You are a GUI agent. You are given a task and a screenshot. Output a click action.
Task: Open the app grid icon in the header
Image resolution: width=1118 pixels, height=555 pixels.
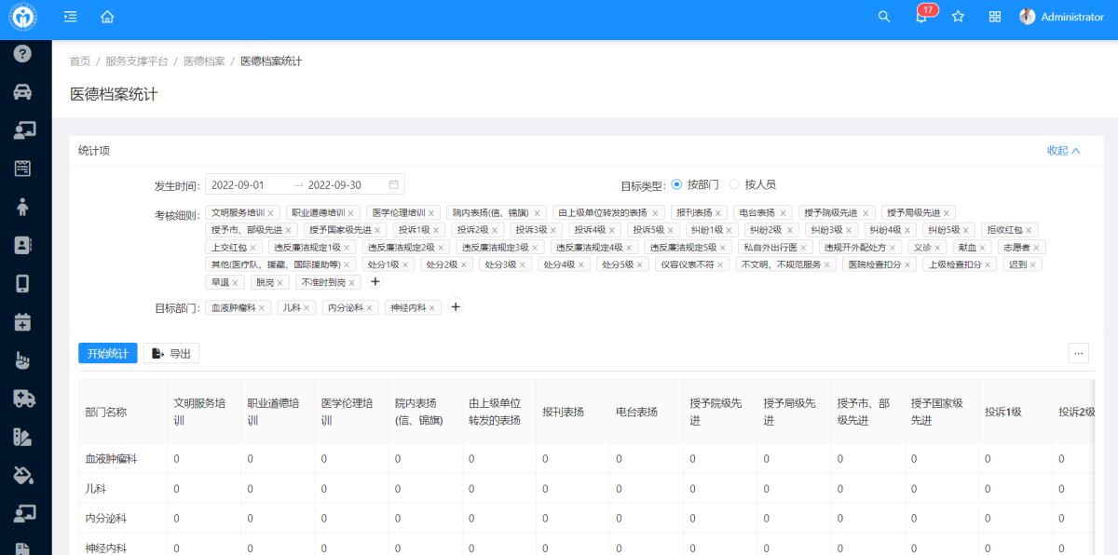[995, 17]
